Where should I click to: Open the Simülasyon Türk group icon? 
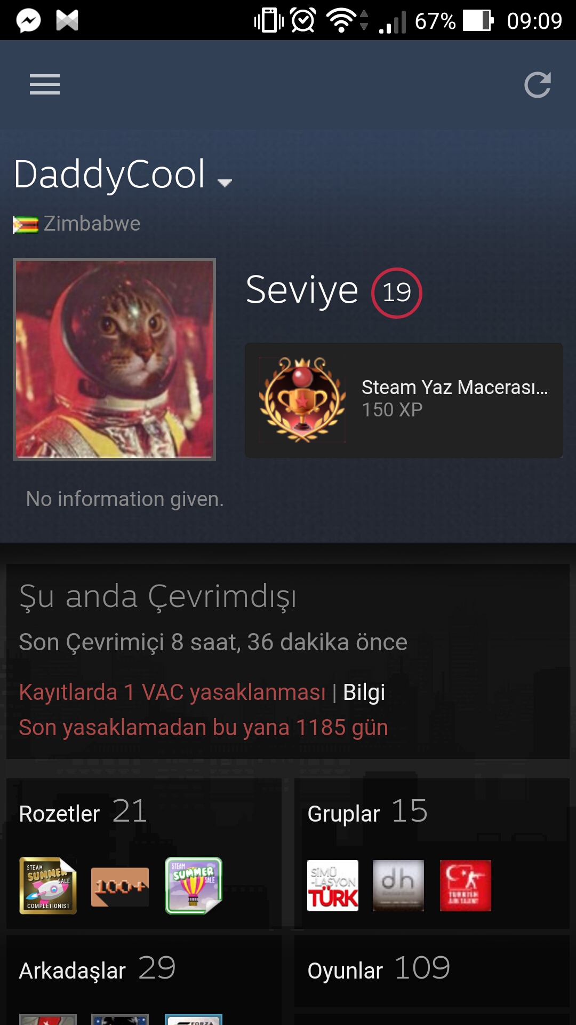(333, 886)
